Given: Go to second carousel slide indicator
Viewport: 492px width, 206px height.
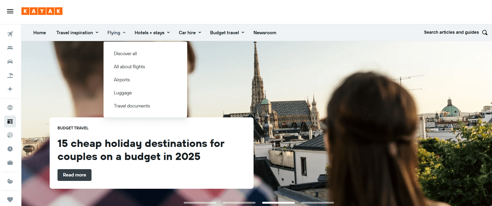Looking at the screenshot, I should 239,203.
